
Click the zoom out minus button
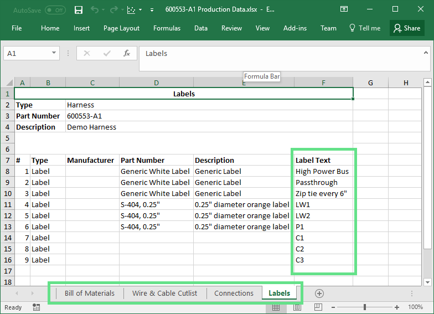click(333, 307)
